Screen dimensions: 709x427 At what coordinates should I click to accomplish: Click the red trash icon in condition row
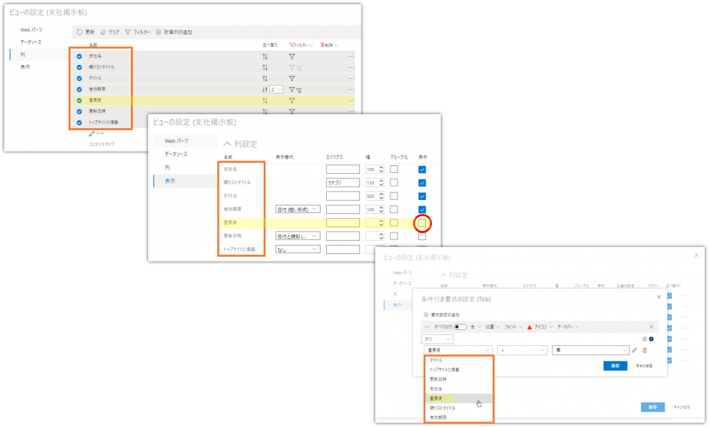644,350
